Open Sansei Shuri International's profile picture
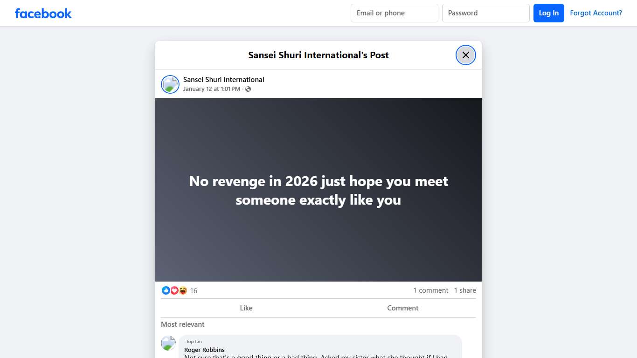This screenshot has width=637, height=358. pos(170,84)
